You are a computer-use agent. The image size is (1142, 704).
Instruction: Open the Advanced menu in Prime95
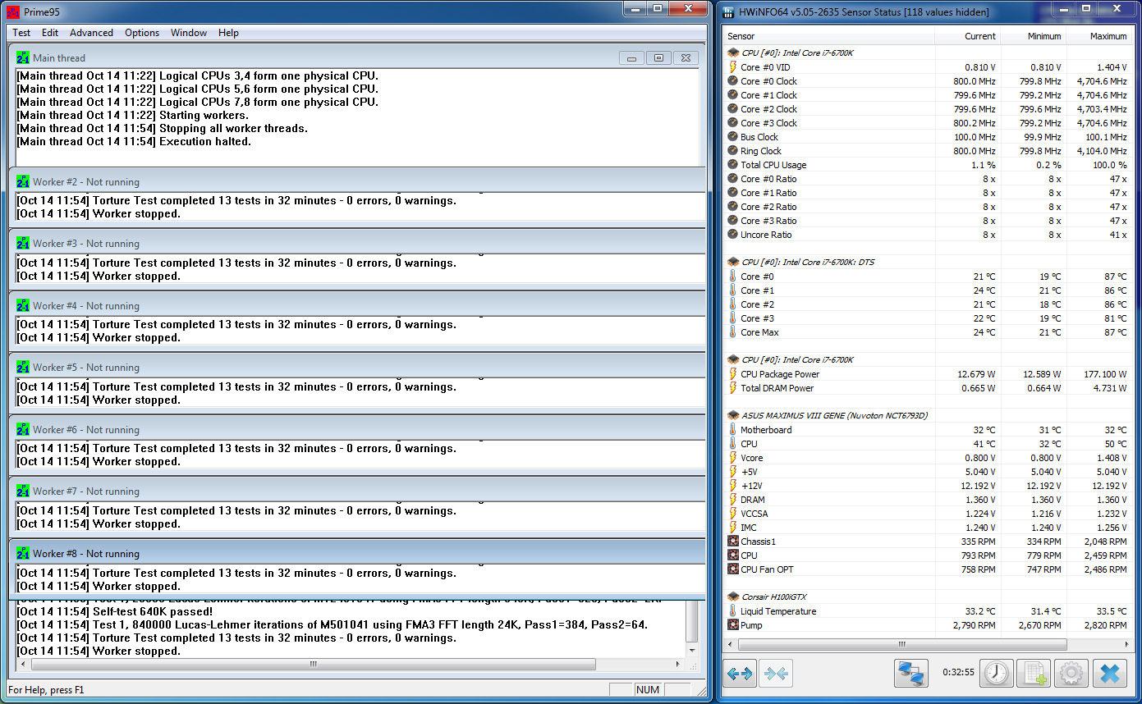click(x=91, y=33)
